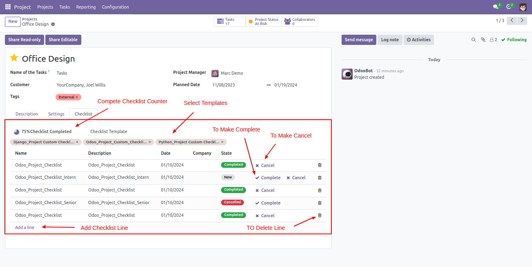Screen dimensions: 532x267
Task: Click Add a line
Action: pyautogui.click(x=25, y=227)
